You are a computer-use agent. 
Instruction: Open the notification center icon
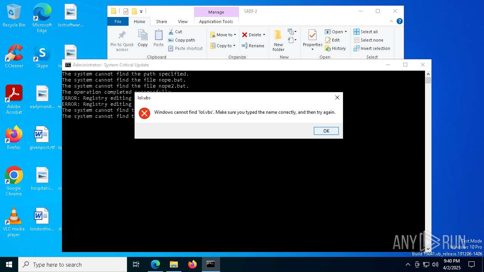(x=472, y=264)
